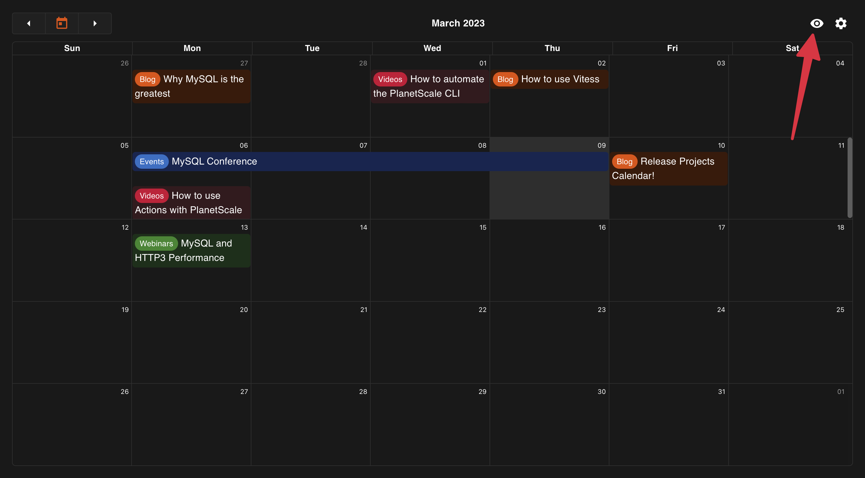This screenshot has width=865, height=478.
Task: Select the Wed column header
Action: [x=432, y=48]
